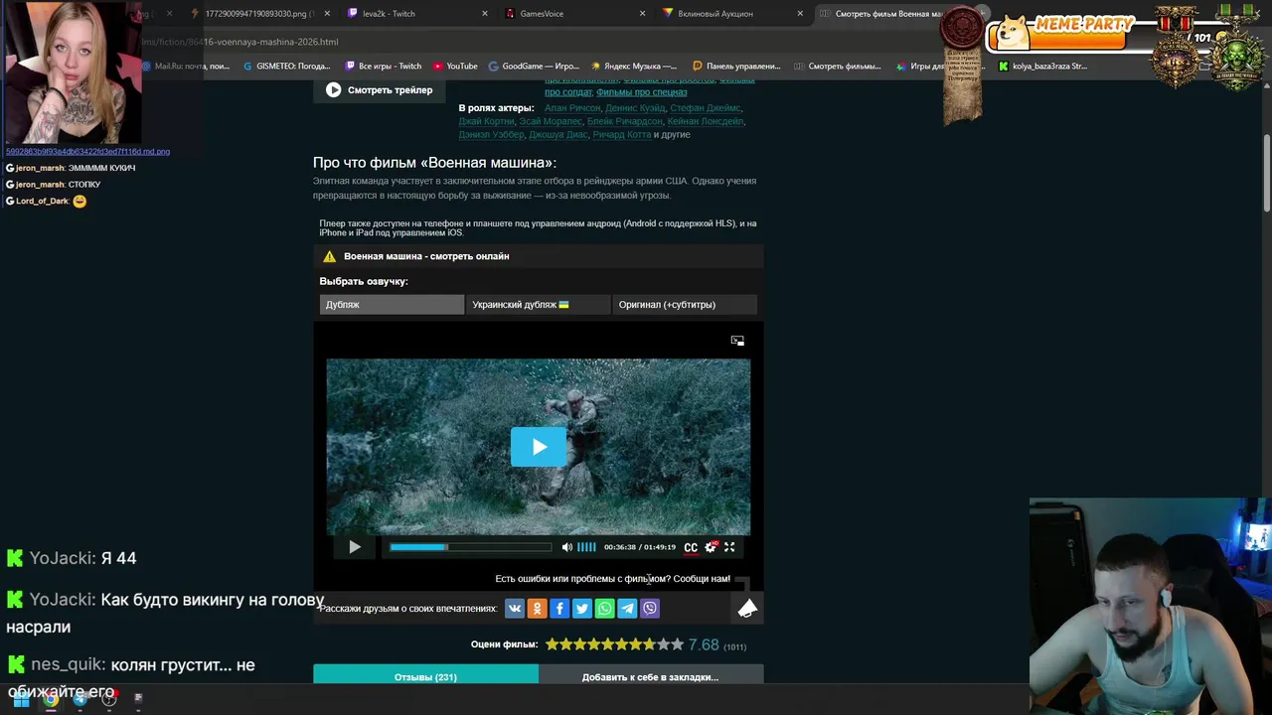The height and width of the screenshot is (715, 1272).
Task: Open Mail.Ru bookmark
Action: pos(186,67)
